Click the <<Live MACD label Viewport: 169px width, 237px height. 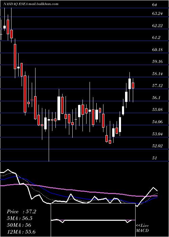(142, 228)
